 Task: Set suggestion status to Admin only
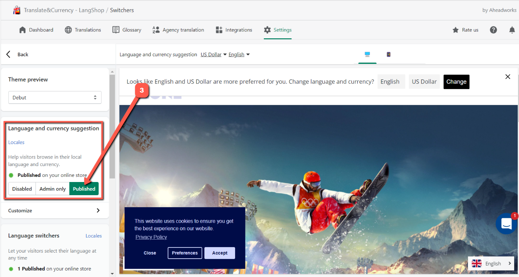52,189
